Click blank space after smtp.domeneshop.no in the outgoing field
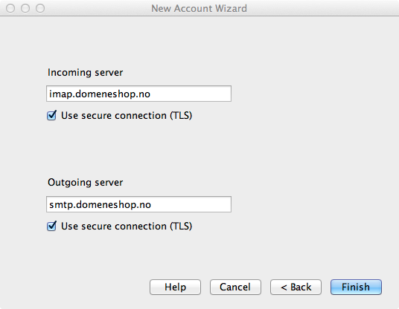399x309 pixels. pyautogui.click(x=191, y=204)
